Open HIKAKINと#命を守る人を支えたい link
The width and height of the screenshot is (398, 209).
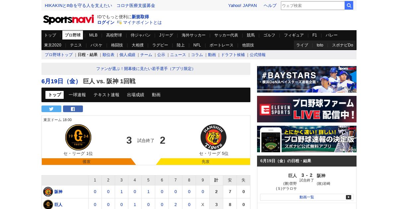78,6
